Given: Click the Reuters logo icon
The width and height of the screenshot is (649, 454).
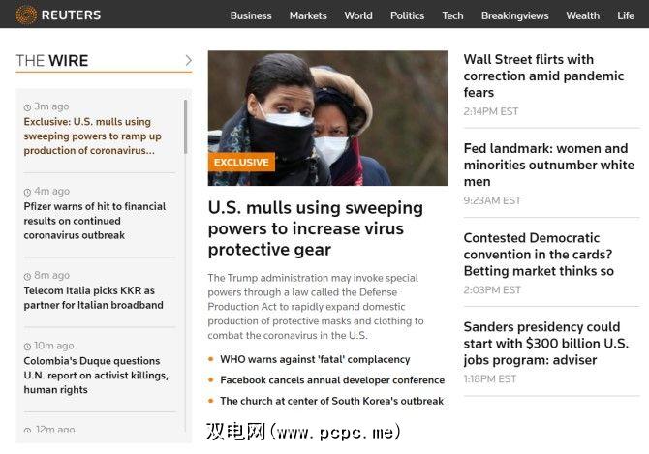Looking at the screenshot, I should [x=26, y=15].
